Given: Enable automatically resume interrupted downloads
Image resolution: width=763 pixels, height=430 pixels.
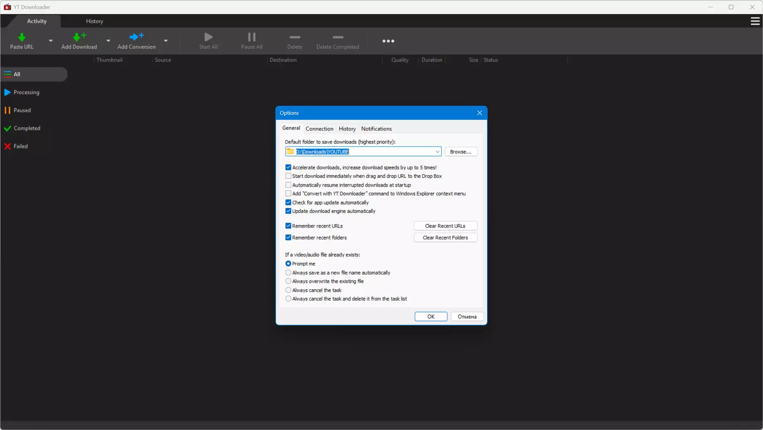Looking at the screenshot, I should [288, 185].
